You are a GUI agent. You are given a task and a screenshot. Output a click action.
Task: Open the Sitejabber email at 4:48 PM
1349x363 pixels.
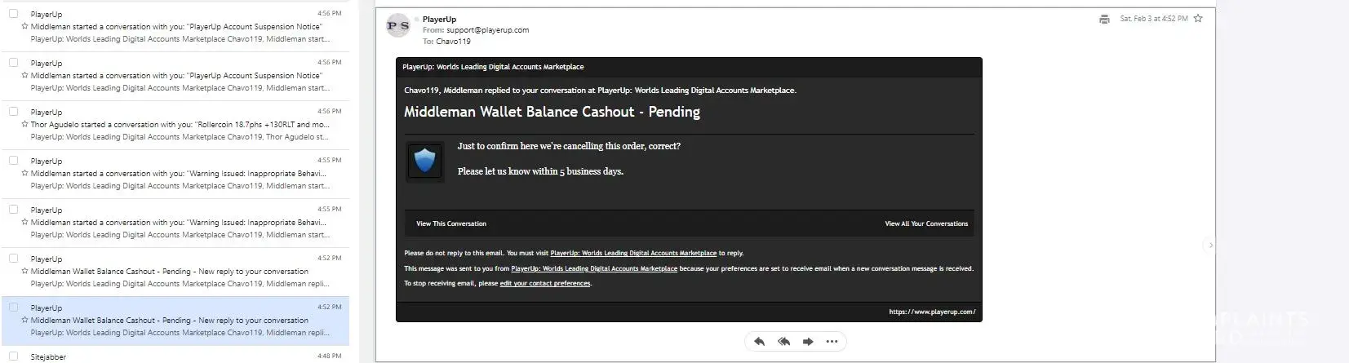175,356
